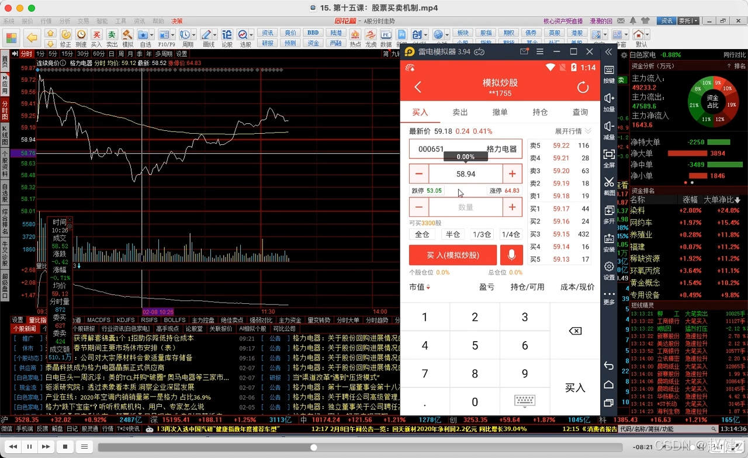Open the emulator 设置 gear icon
748x458 pixels.
609,270
